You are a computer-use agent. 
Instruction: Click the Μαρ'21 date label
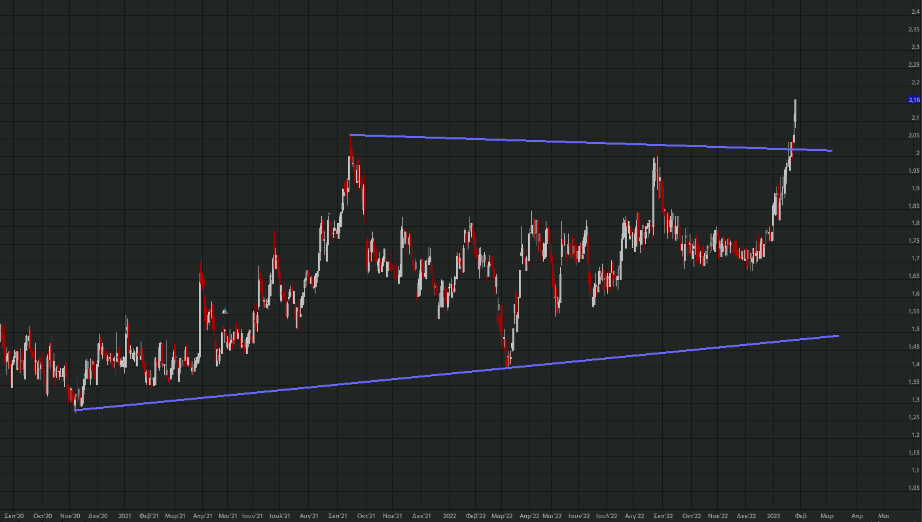click(x=175, y=516)
